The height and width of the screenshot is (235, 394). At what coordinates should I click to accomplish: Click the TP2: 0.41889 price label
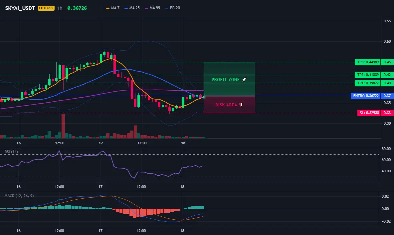coord(368,75)
